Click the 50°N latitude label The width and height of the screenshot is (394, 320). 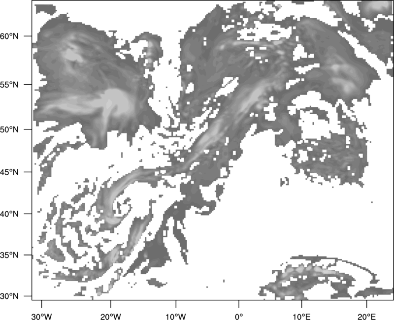(x=9, y=129)
